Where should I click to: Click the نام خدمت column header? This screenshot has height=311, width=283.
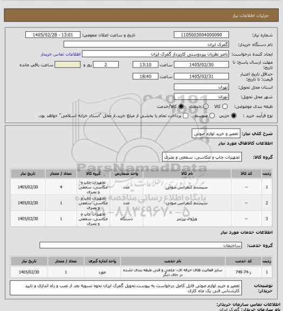point(173,261)
